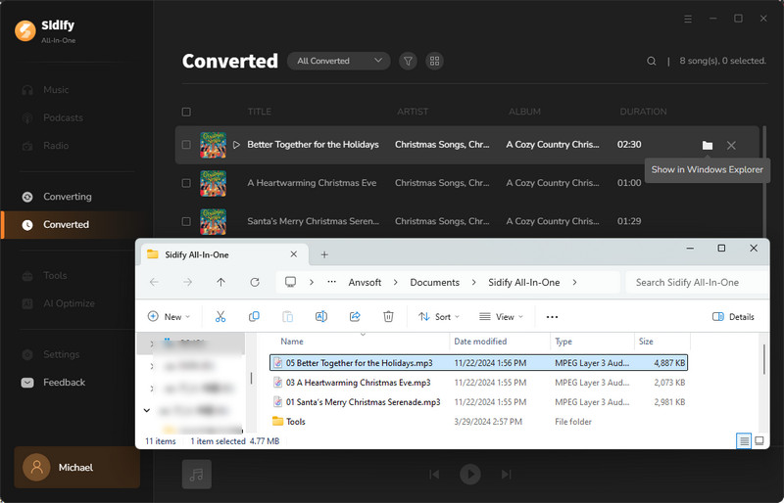Go back in File Explorer

155,282
